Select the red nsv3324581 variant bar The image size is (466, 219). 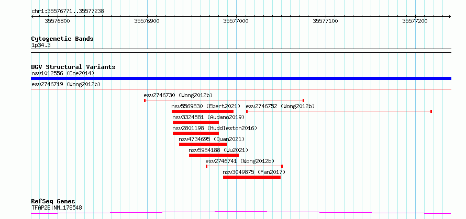tap(195, 122)
